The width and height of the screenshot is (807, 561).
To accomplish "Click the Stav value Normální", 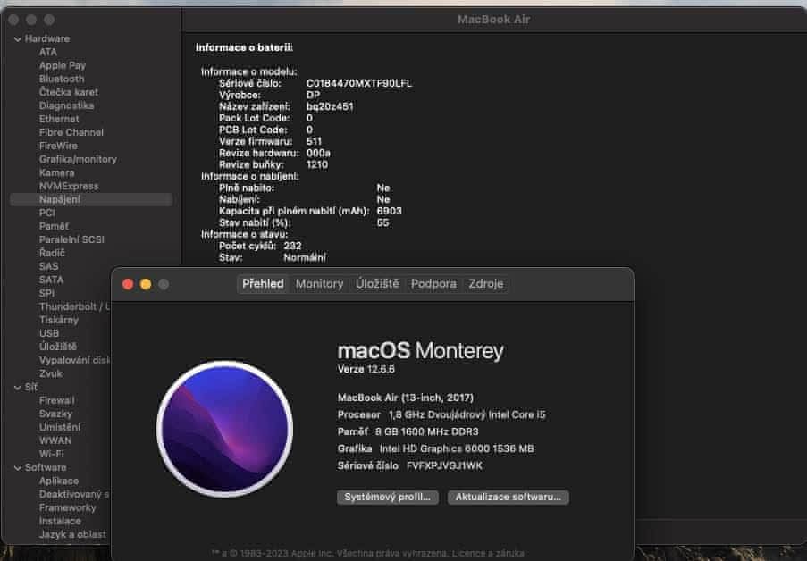I will [305, 257].
